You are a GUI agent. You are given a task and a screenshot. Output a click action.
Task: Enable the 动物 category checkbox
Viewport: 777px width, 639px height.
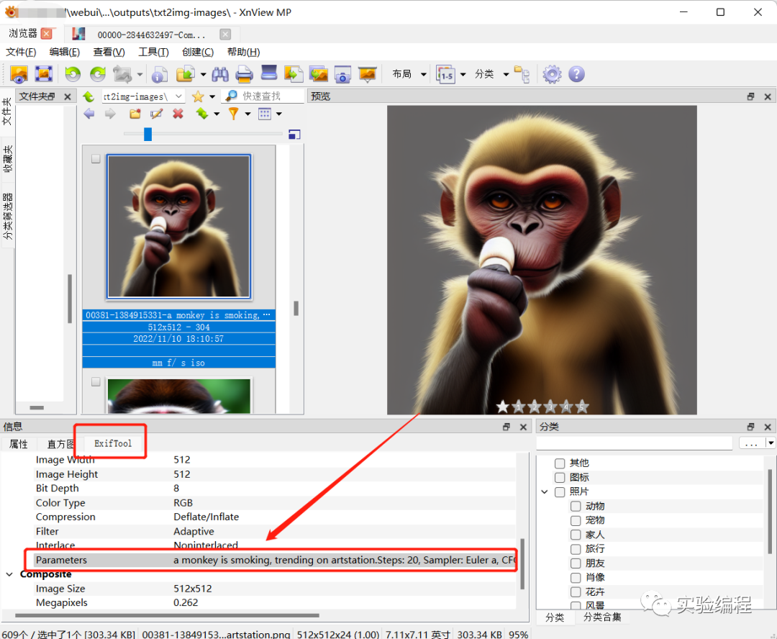pos(576,506)
